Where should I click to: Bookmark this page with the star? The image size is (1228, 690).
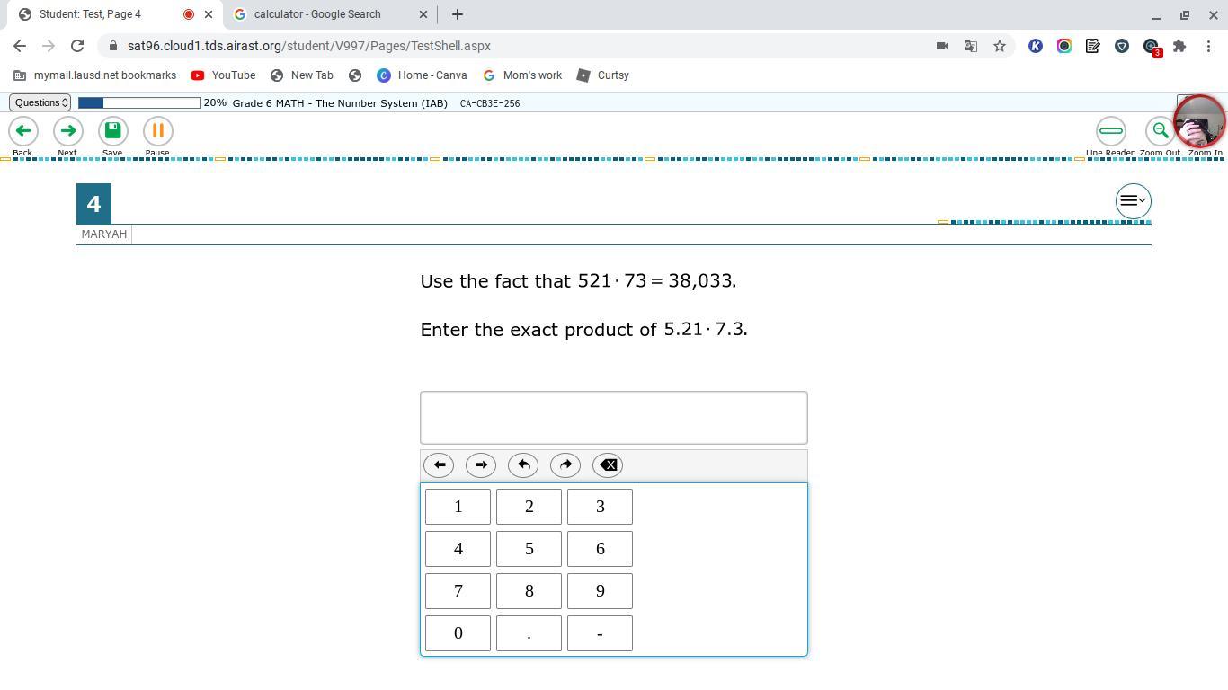[x=999, y=46]
